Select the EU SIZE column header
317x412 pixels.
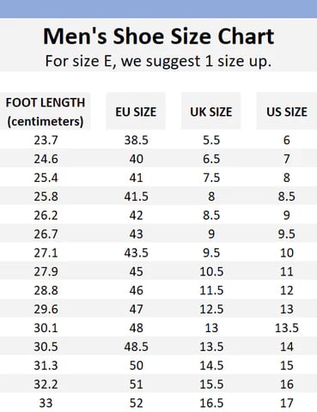pos(136,112)
